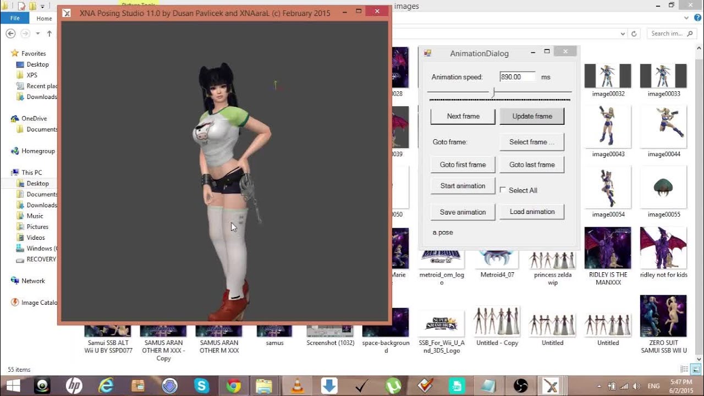Switch to large icons view button

696,370
